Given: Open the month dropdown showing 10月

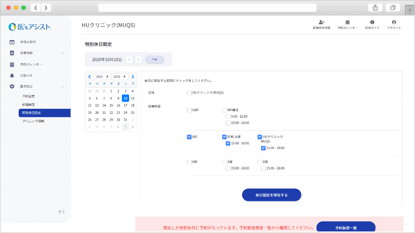Looking at the screenshot, I should [102, 77].
